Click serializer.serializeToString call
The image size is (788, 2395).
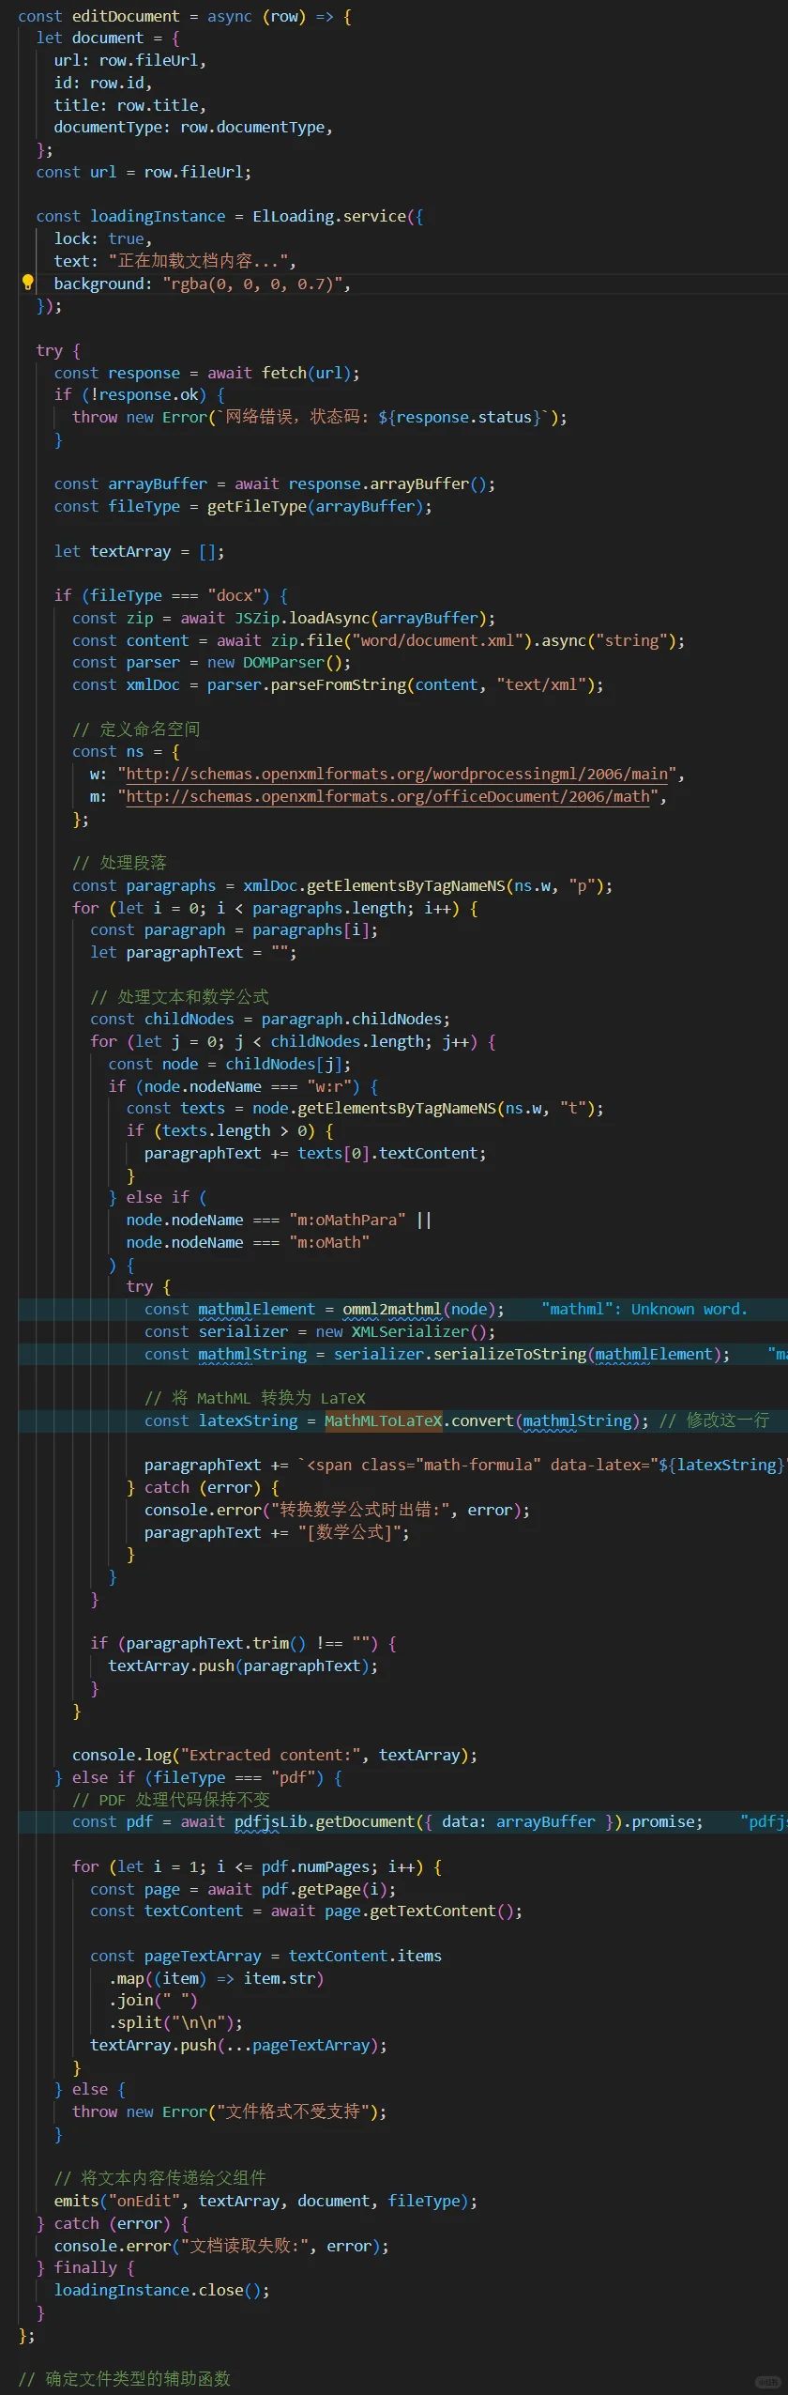527,1355
